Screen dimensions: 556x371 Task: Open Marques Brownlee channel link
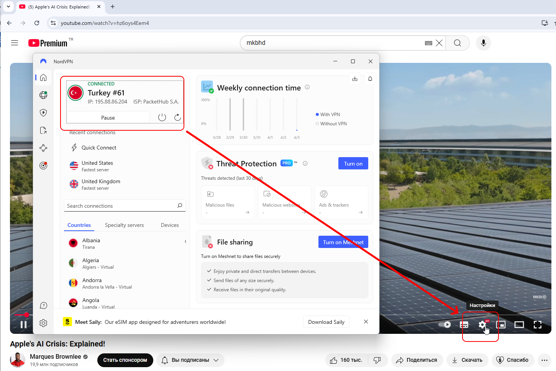pos(56,356)
